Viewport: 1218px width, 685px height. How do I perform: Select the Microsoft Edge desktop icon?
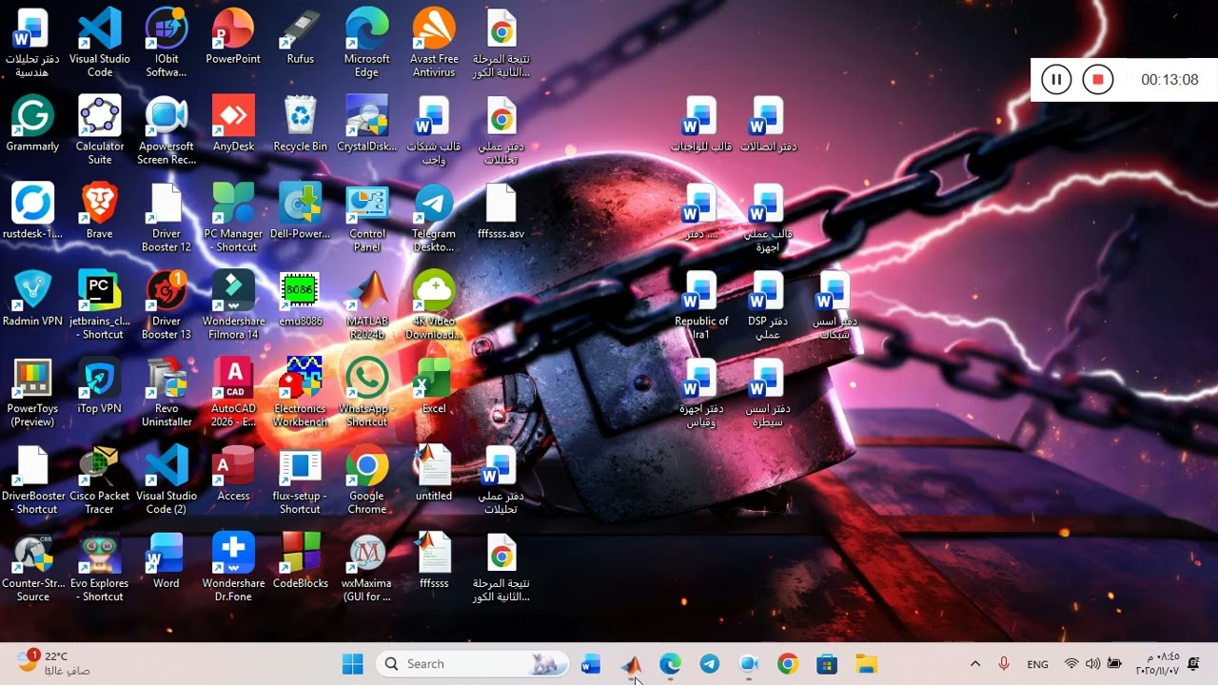click(x=367, y=44)
